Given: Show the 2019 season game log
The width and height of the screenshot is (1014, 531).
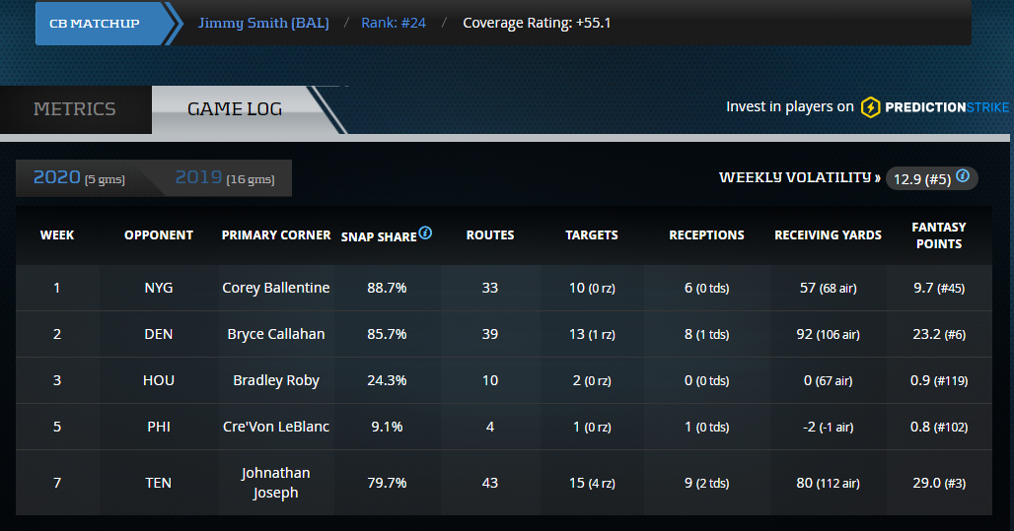Looking at the screenshot, I should pos(225,178).
